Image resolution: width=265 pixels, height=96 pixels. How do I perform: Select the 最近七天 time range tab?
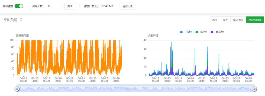pos(238,20)
